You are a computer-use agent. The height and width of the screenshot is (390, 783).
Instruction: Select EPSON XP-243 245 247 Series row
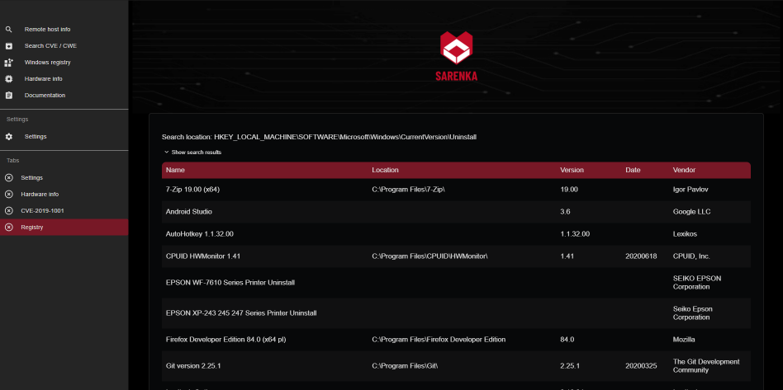[x=241, y=312]
